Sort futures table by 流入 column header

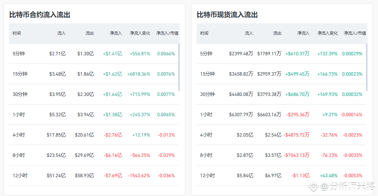[61, 33]
